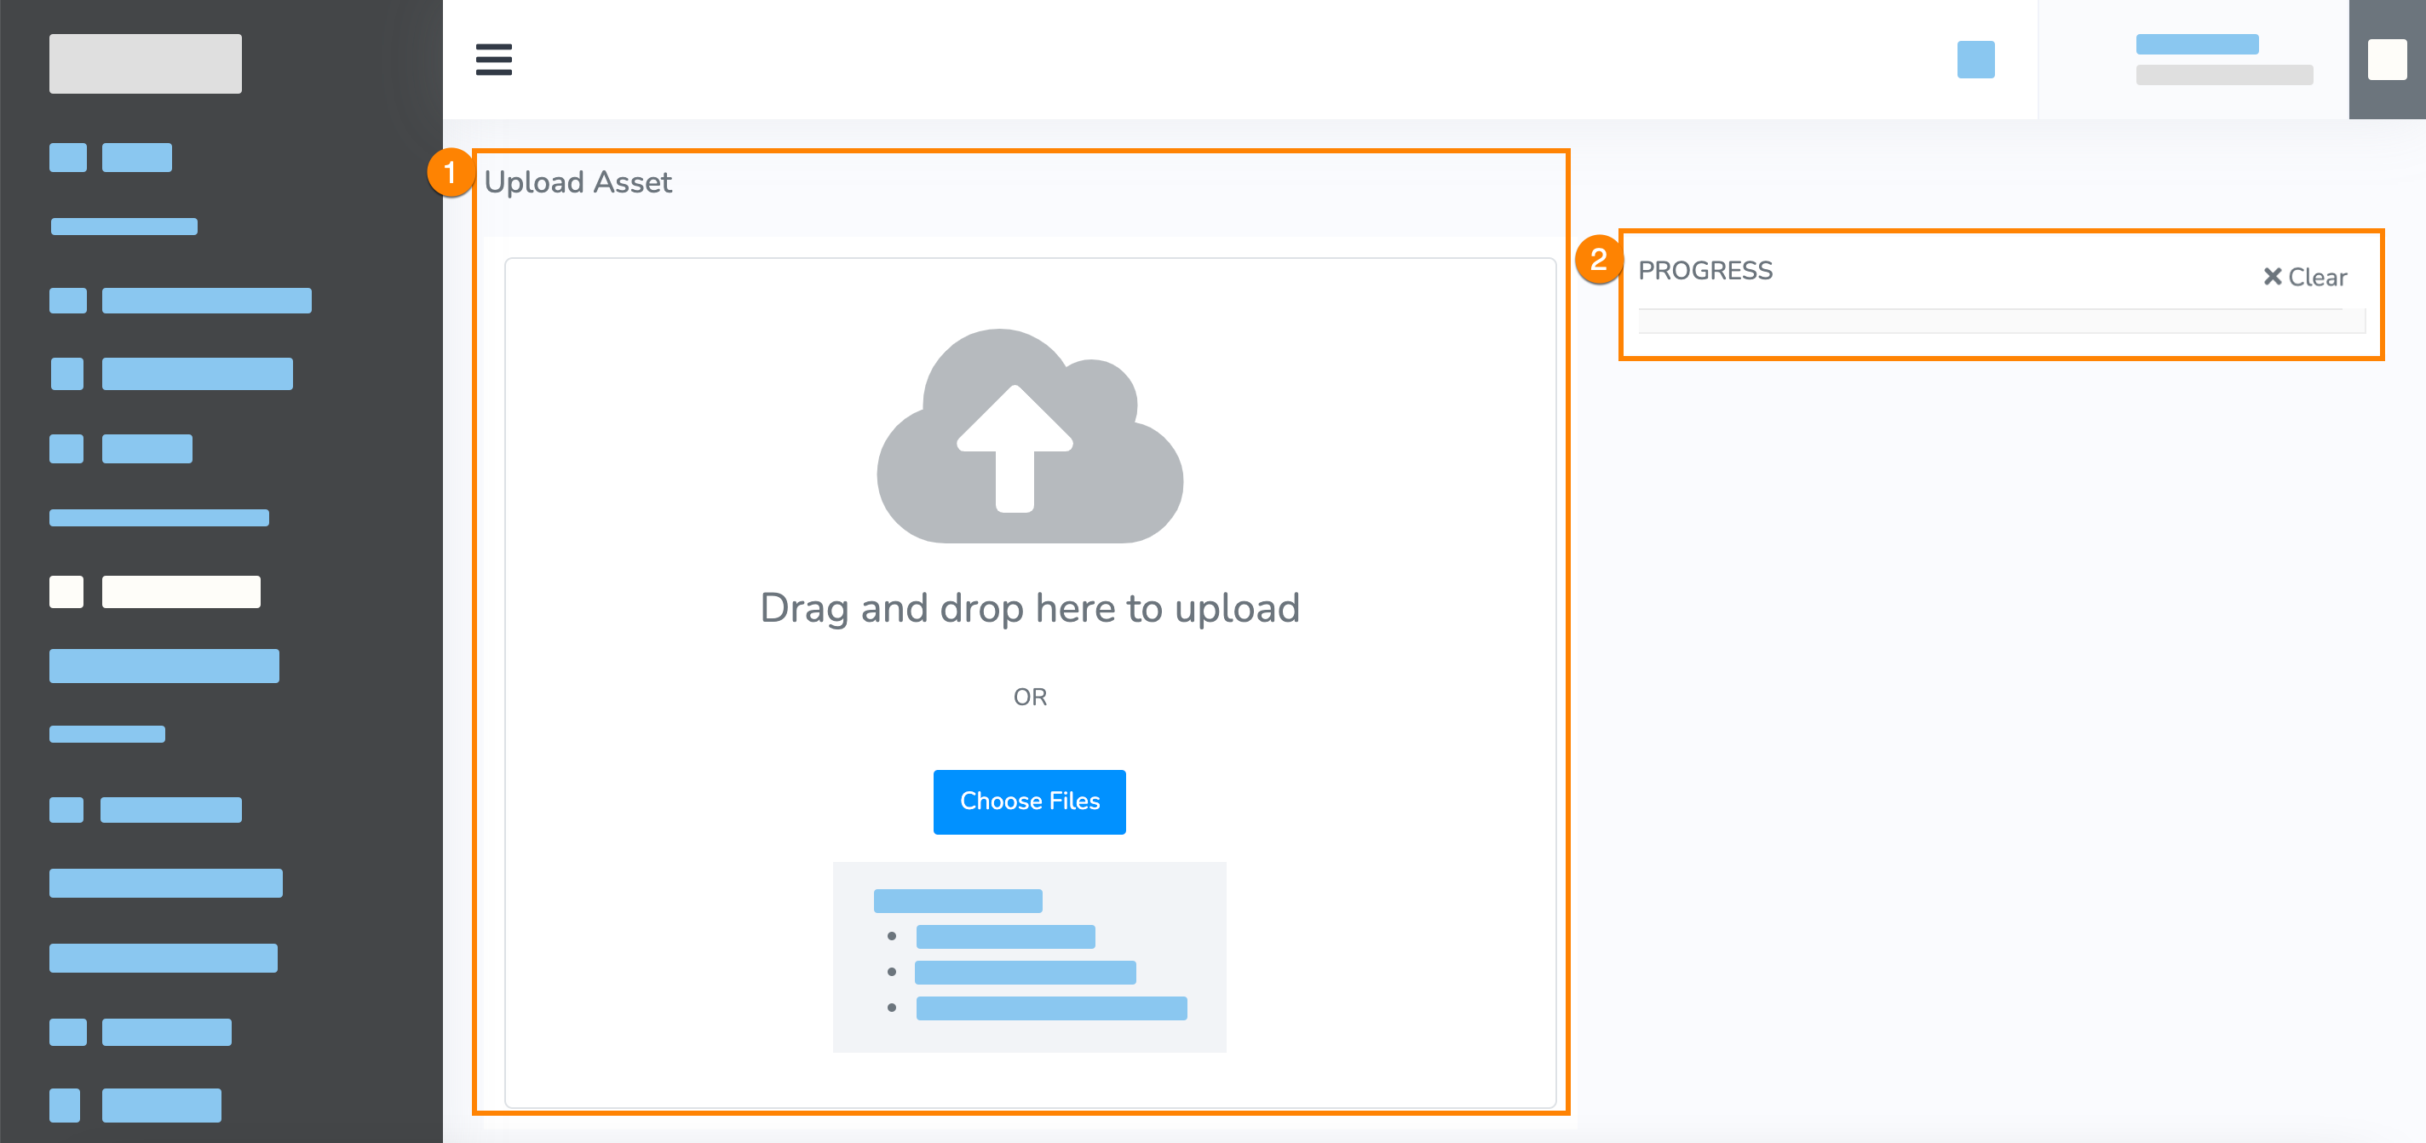Click the orange step marker numbered 2
The height and width of the screenshot is (1143, 2426).
click(1597, 260)
